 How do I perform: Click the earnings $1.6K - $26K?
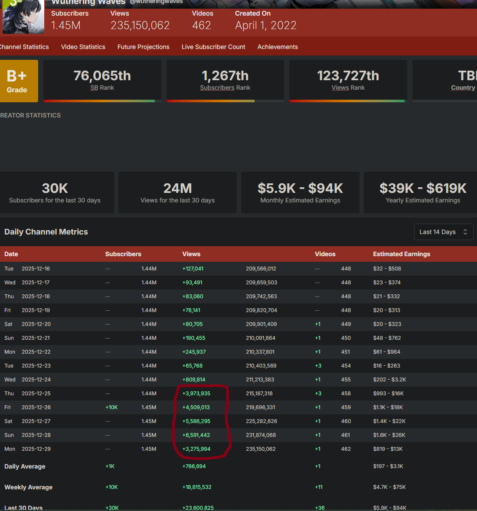(389, 435)
